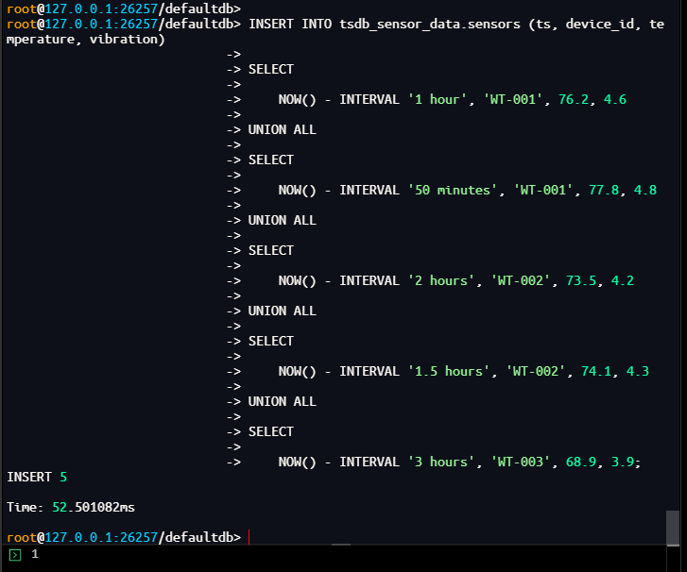The height and width of the screenshot is (572, 687).
Task: Click vibration value 4.8
Action: (x=645, y=190)
